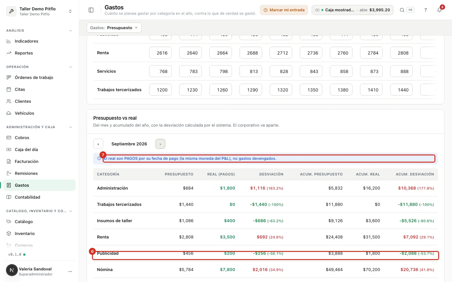Click the Inventario box icon
This screenshot has height=282, width=452.
(9, 233)
